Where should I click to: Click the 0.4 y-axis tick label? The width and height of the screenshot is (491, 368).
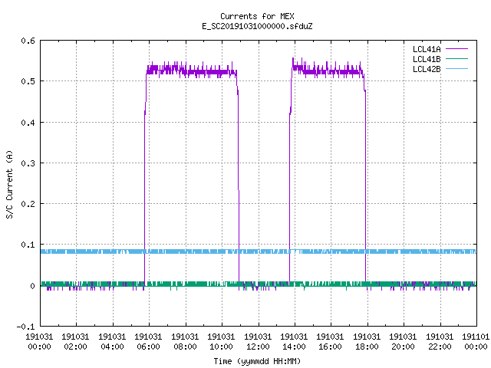point(28,123)
